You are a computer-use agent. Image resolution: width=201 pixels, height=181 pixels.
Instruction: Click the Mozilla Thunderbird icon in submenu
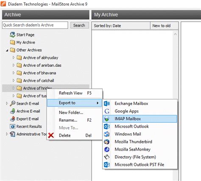click(107, 142)
